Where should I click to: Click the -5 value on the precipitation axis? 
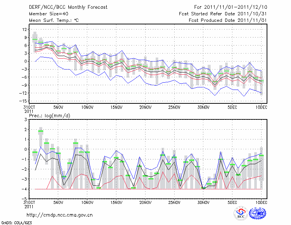point(24,199)
